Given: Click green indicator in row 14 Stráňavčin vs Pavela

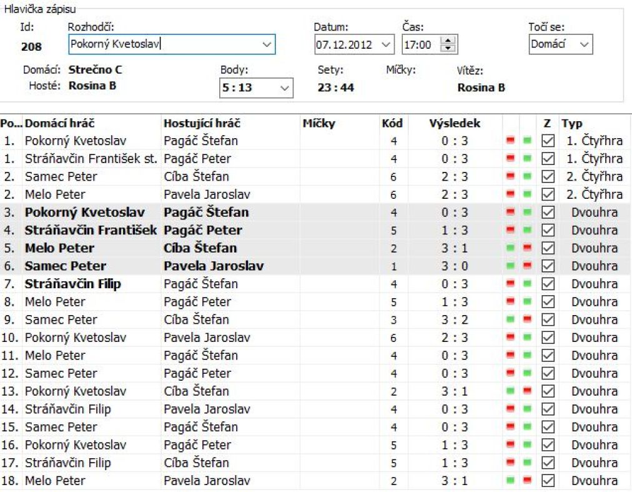Looking at the screenshot, I should tap(526, 410).
